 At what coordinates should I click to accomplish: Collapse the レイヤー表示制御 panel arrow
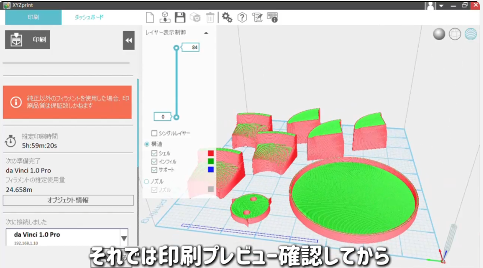click(206, 33)
